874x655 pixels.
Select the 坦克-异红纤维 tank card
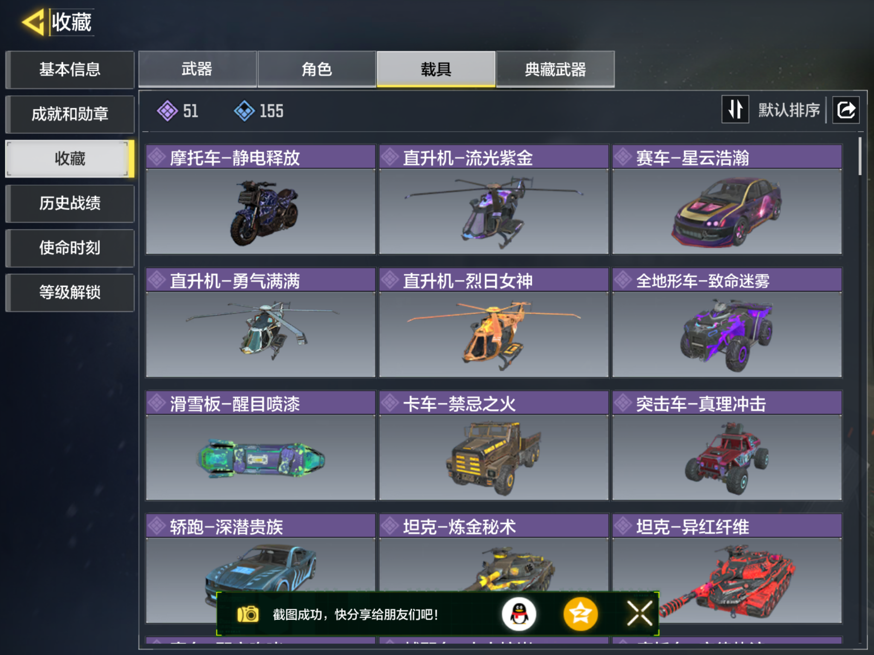pos(727,568)
